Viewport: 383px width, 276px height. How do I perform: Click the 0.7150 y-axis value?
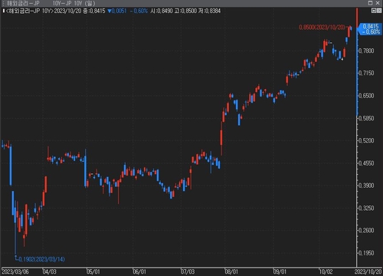click(366, 73)
